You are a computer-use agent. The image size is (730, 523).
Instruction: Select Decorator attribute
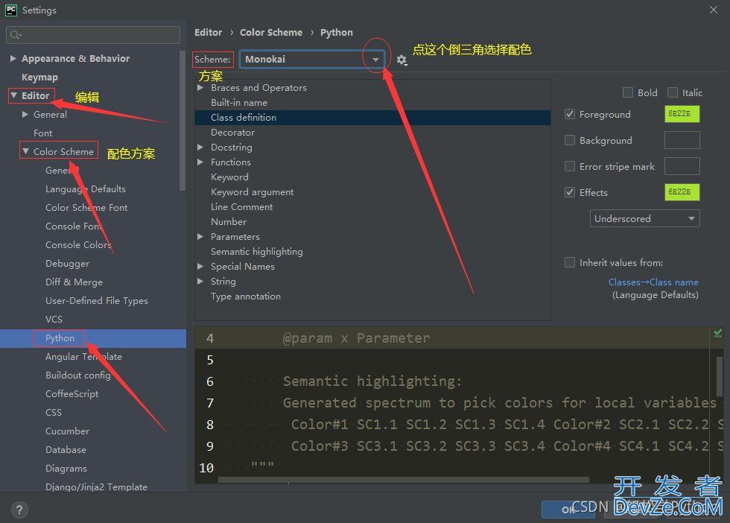[x=232, y=133]
